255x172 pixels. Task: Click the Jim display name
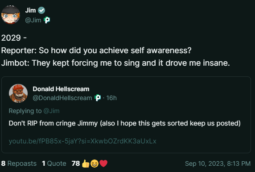click(30, 10)
